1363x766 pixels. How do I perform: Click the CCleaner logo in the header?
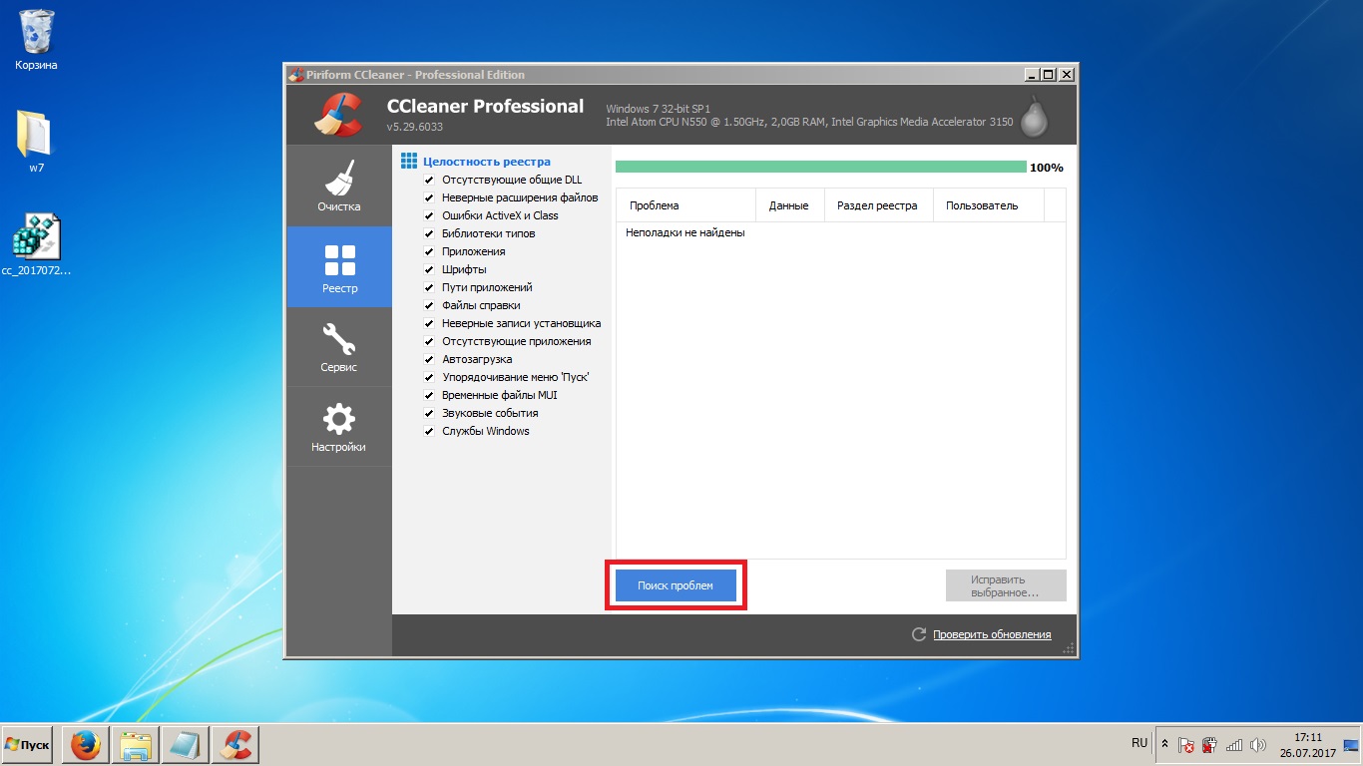pos(338,114)
